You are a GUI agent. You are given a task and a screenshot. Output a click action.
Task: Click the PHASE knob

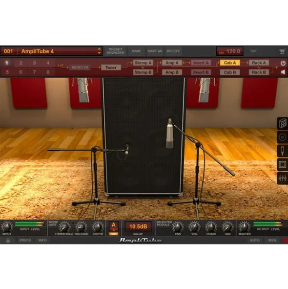(211, 227)
